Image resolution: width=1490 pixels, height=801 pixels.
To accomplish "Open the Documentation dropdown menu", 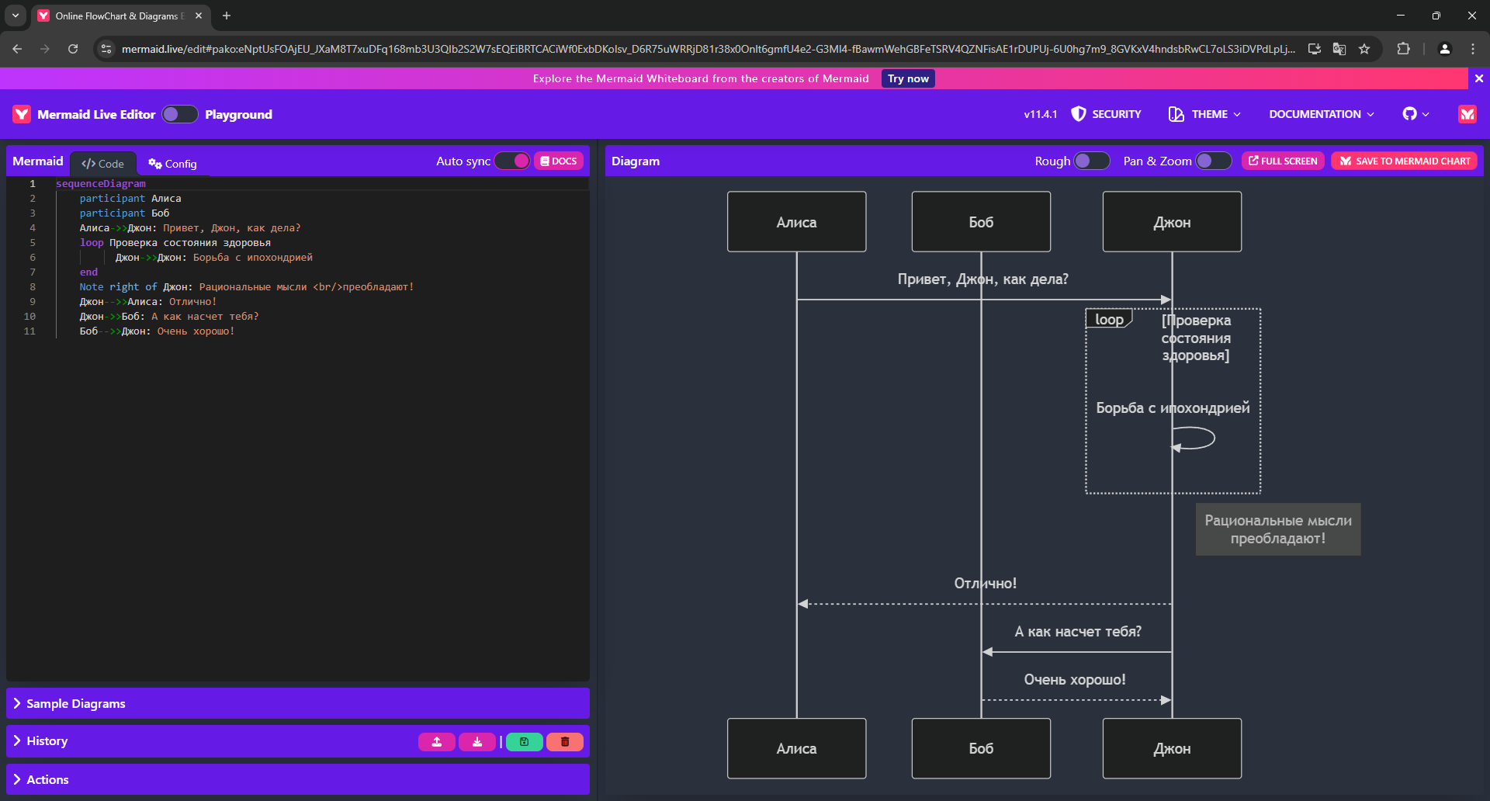I will click(x=1322, y=114).
